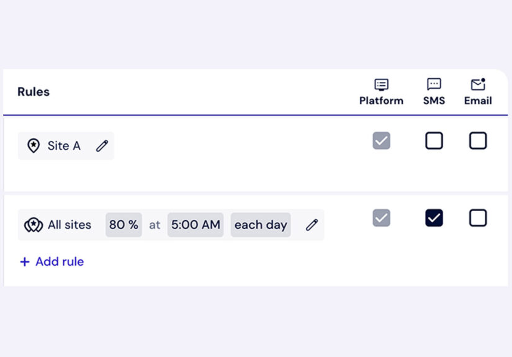Click the Site A label
Image resolution: width=512 pixels, height=357 pixels.
[x=64, y=146]
